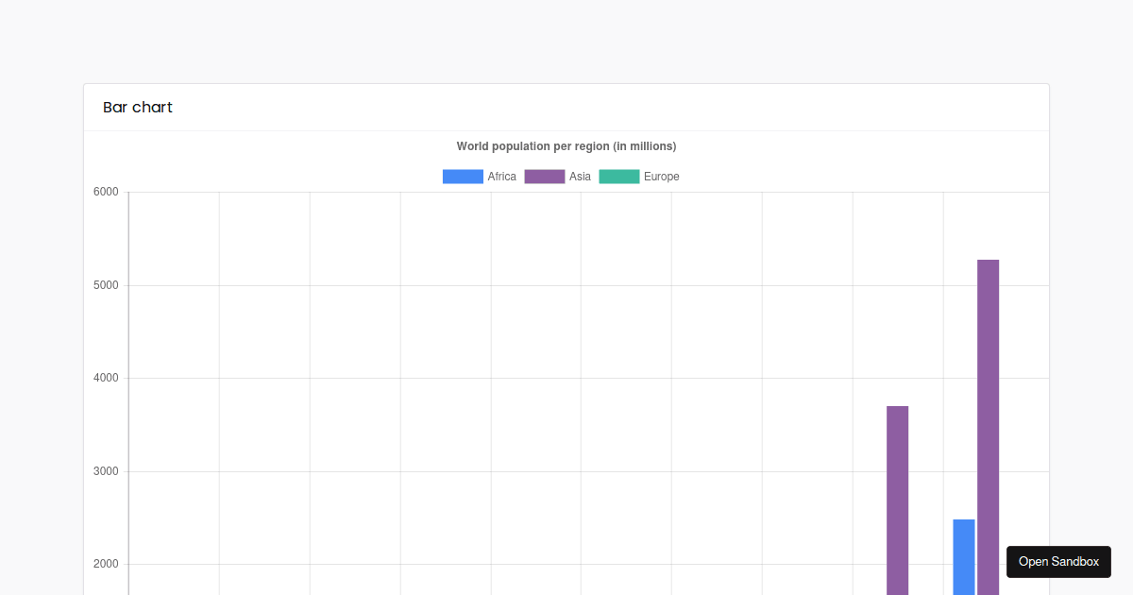This screenshot has width=1133, height=595.
Task: Click the 'Africa' legend text label
Action: point(501,176)
